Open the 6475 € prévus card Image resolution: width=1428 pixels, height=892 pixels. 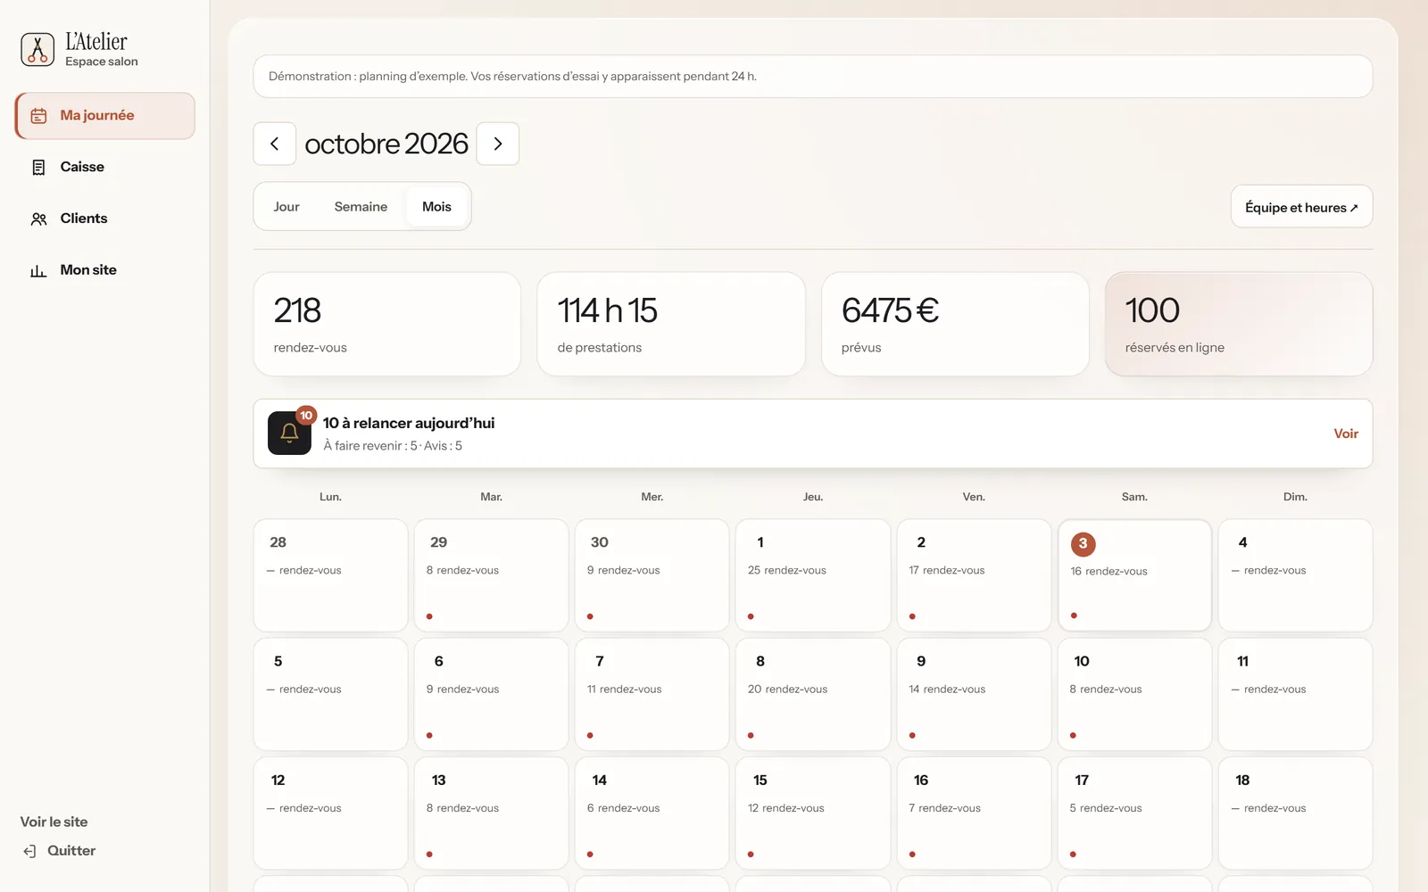[955, 324]
